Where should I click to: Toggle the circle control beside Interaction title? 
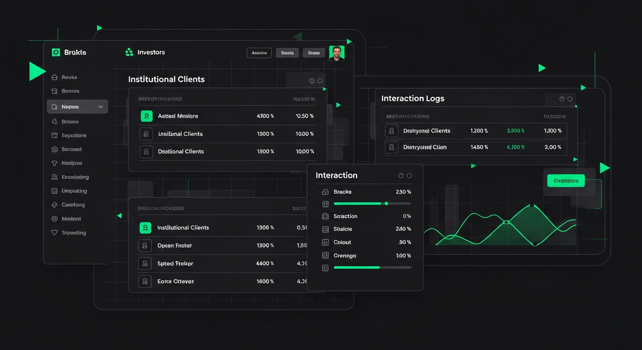409,175
